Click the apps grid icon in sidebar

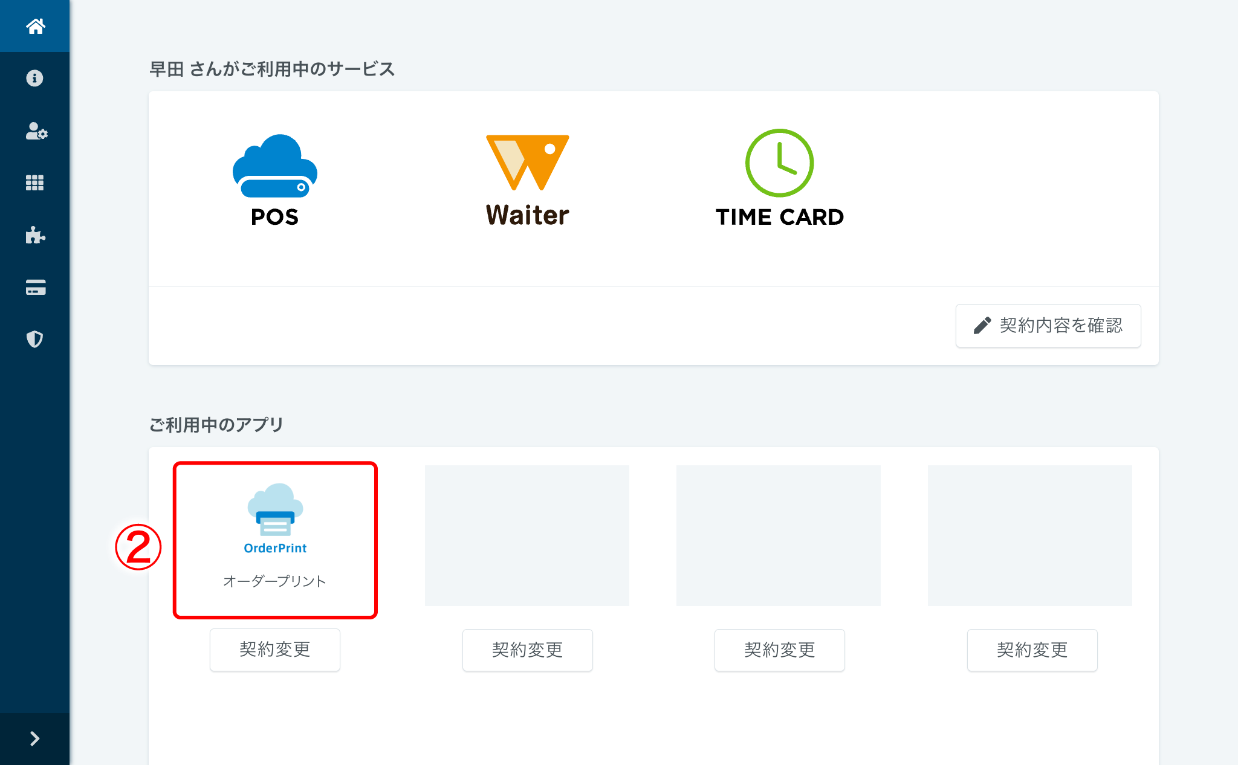pos(35,182)
